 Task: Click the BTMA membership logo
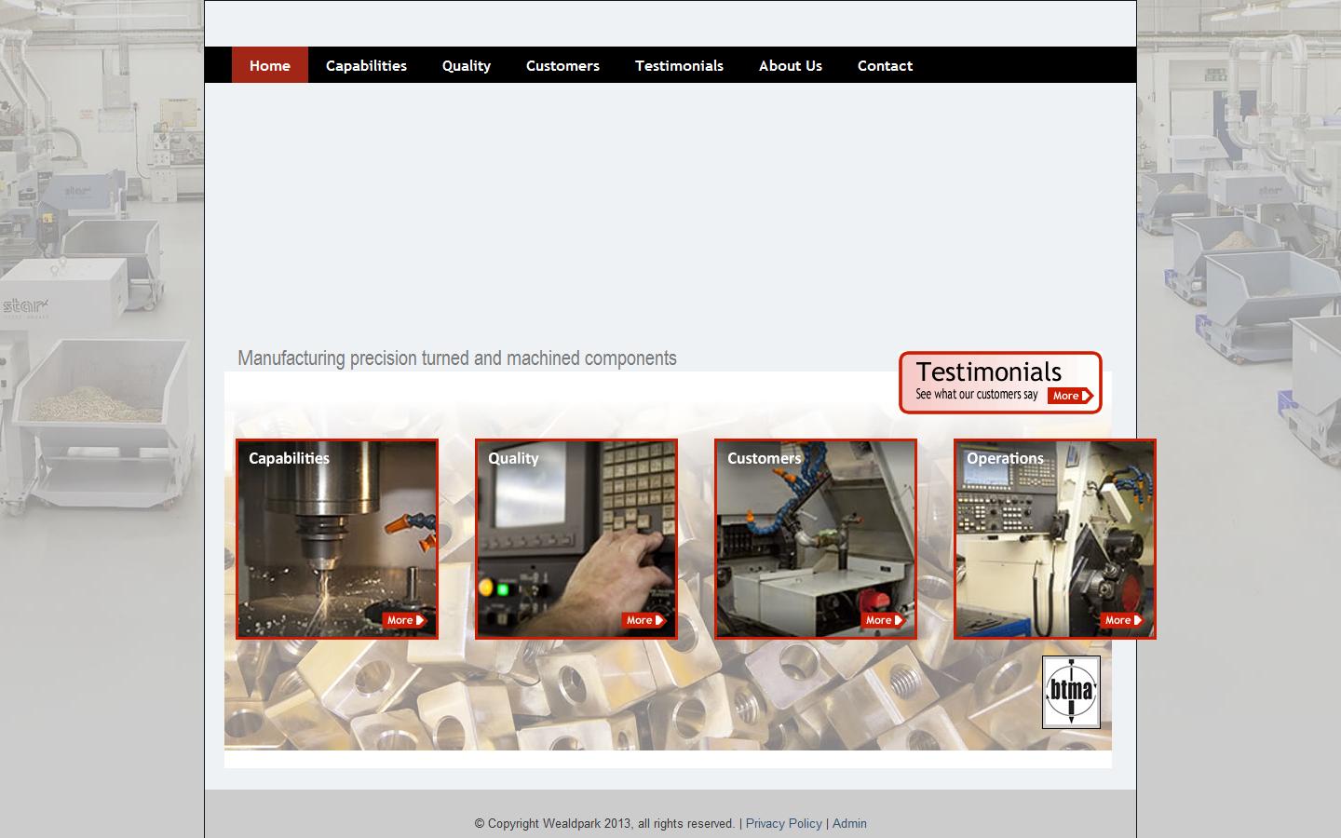pyautogui.click(x=1071, y=693)
